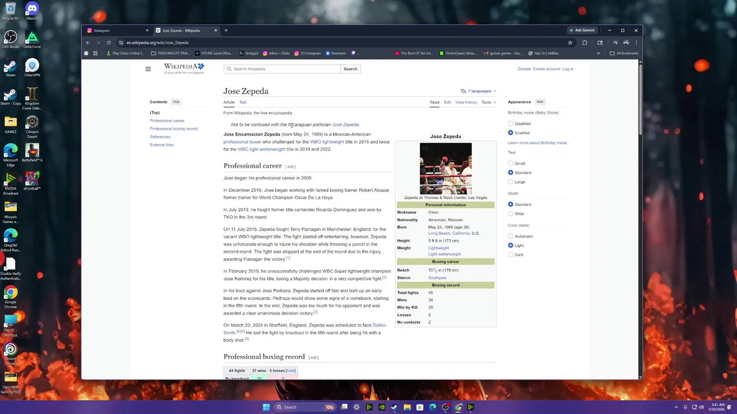Click the Wikipedia Search button

[x=350, y=69]
